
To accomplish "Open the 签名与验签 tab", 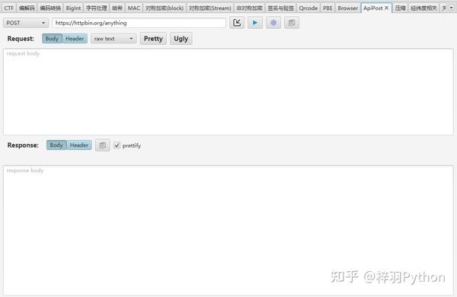I will [280, 8].
